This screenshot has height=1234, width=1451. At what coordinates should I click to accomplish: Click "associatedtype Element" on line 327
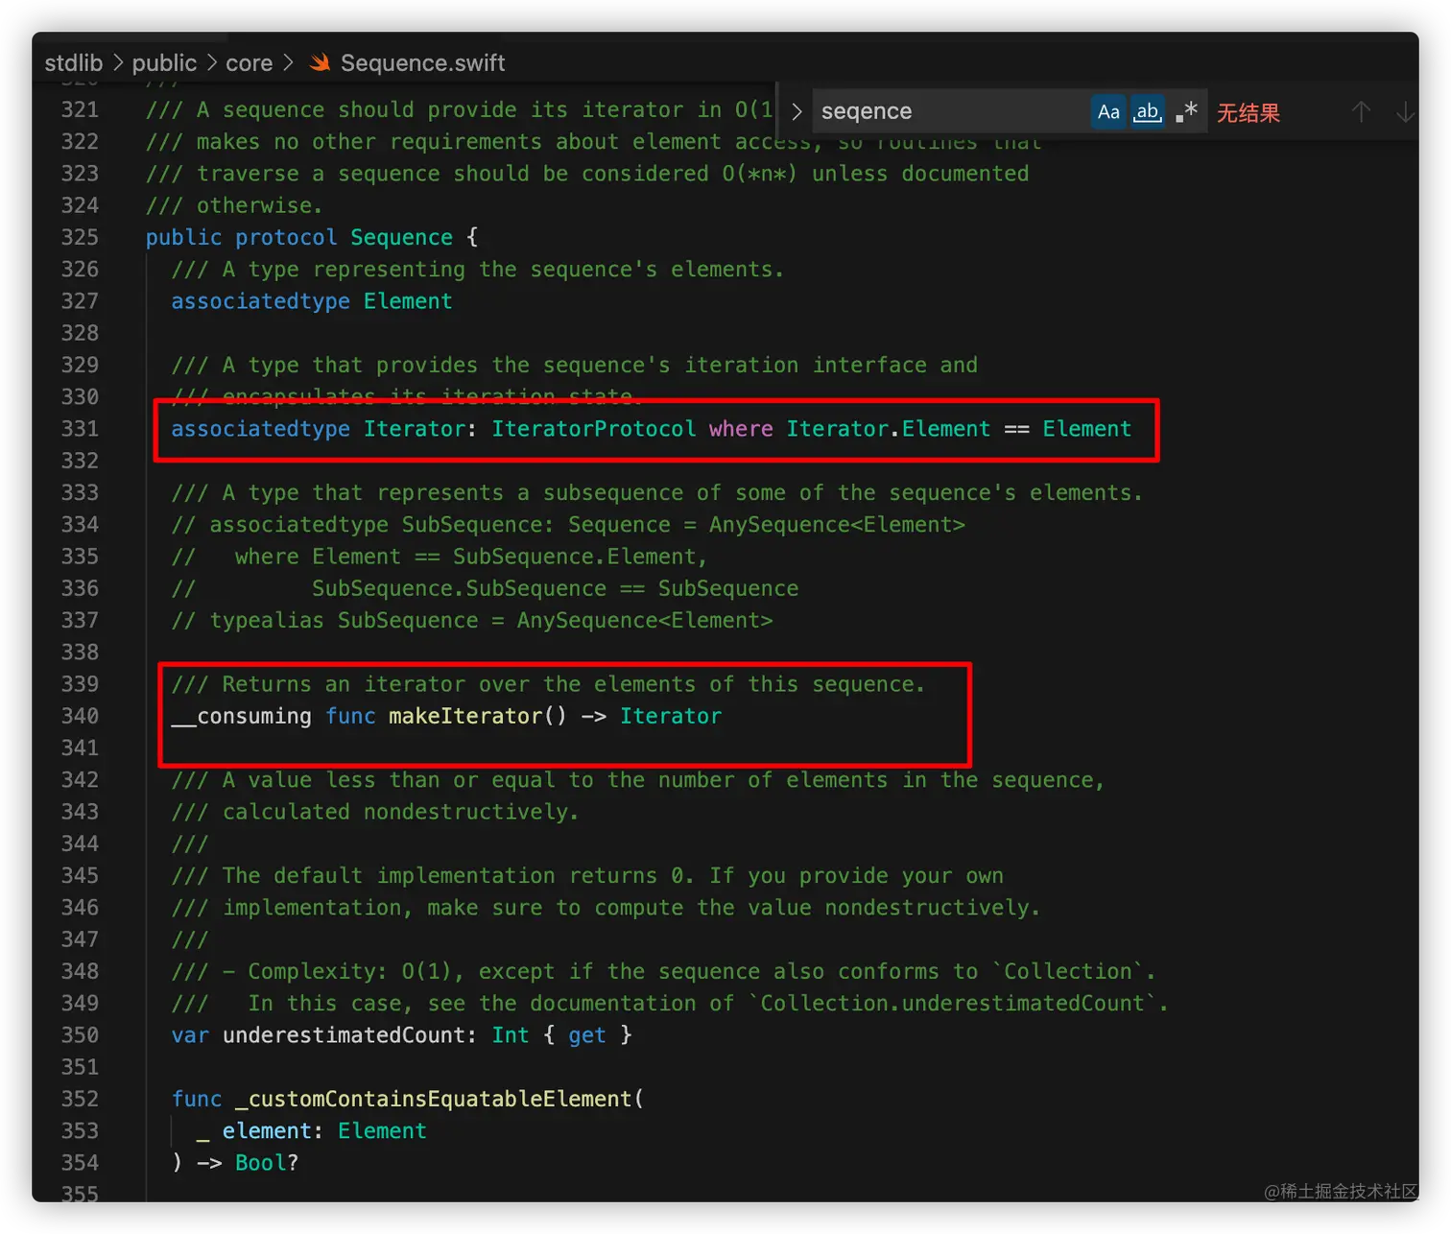click(x=312, y=301)
